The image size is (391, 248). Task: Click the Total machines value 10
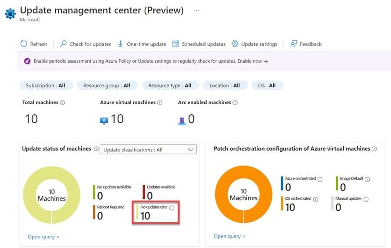pos(31,119)
